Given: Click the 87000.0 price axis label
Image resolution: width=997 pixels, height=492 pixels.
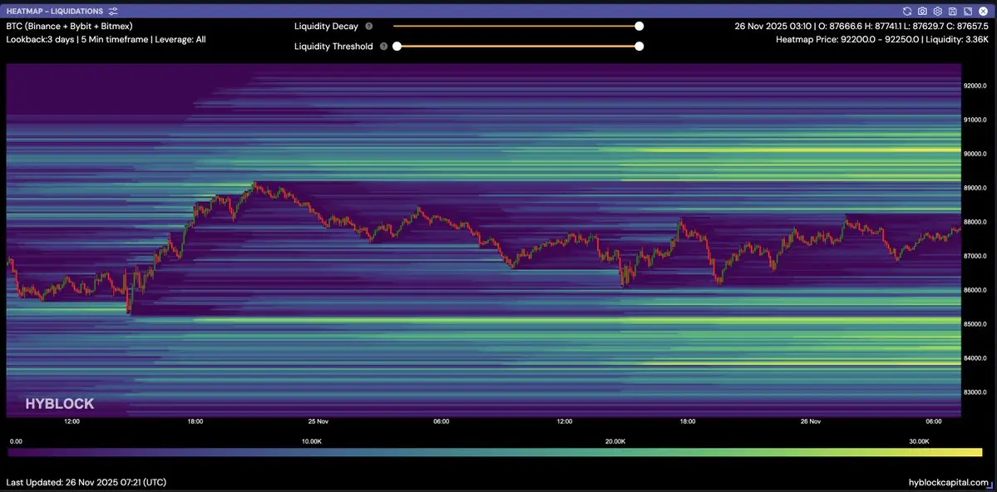Looking at the screenshot, I should point(975,256).
